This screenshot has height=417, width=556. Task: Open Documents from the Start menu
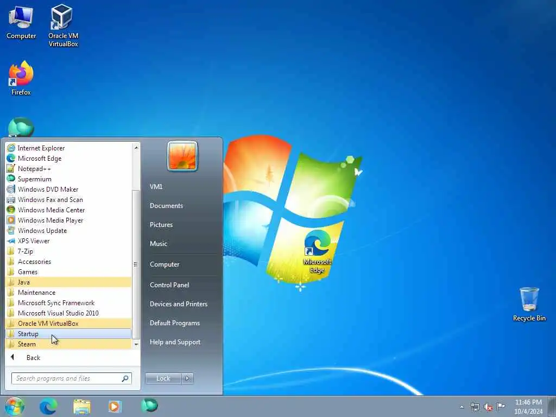166,206
